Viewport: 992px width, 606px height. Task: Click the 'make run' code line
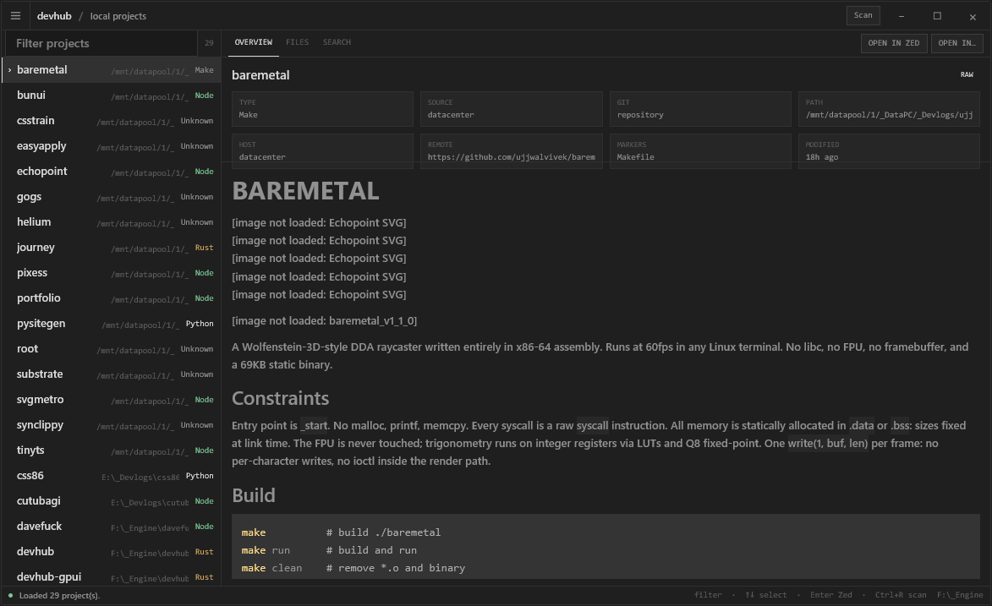click(329, 550)
